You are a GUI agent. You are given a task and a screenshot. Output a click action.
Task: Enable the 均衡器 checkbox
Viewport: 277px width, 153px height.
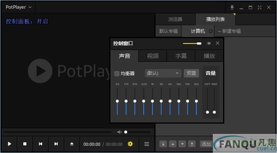click(x=117, y=73)
